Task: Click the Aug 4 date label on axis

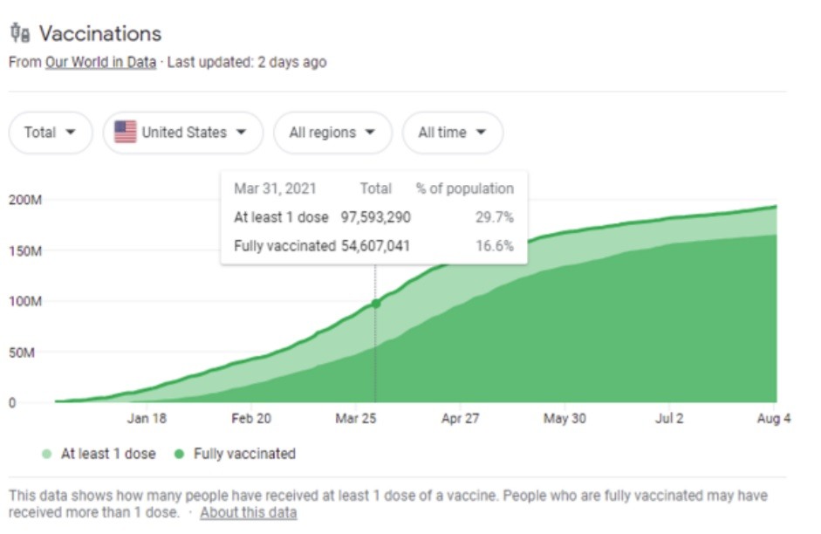Action: coord(775,419)
